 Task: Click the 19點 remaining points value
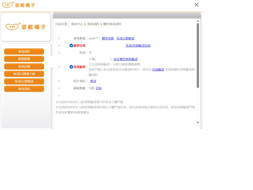tap(92, 88)
